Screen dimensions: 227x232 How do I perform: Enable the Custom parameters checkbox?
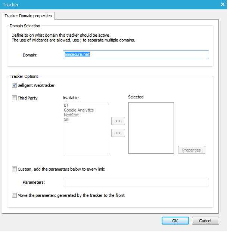15,169
